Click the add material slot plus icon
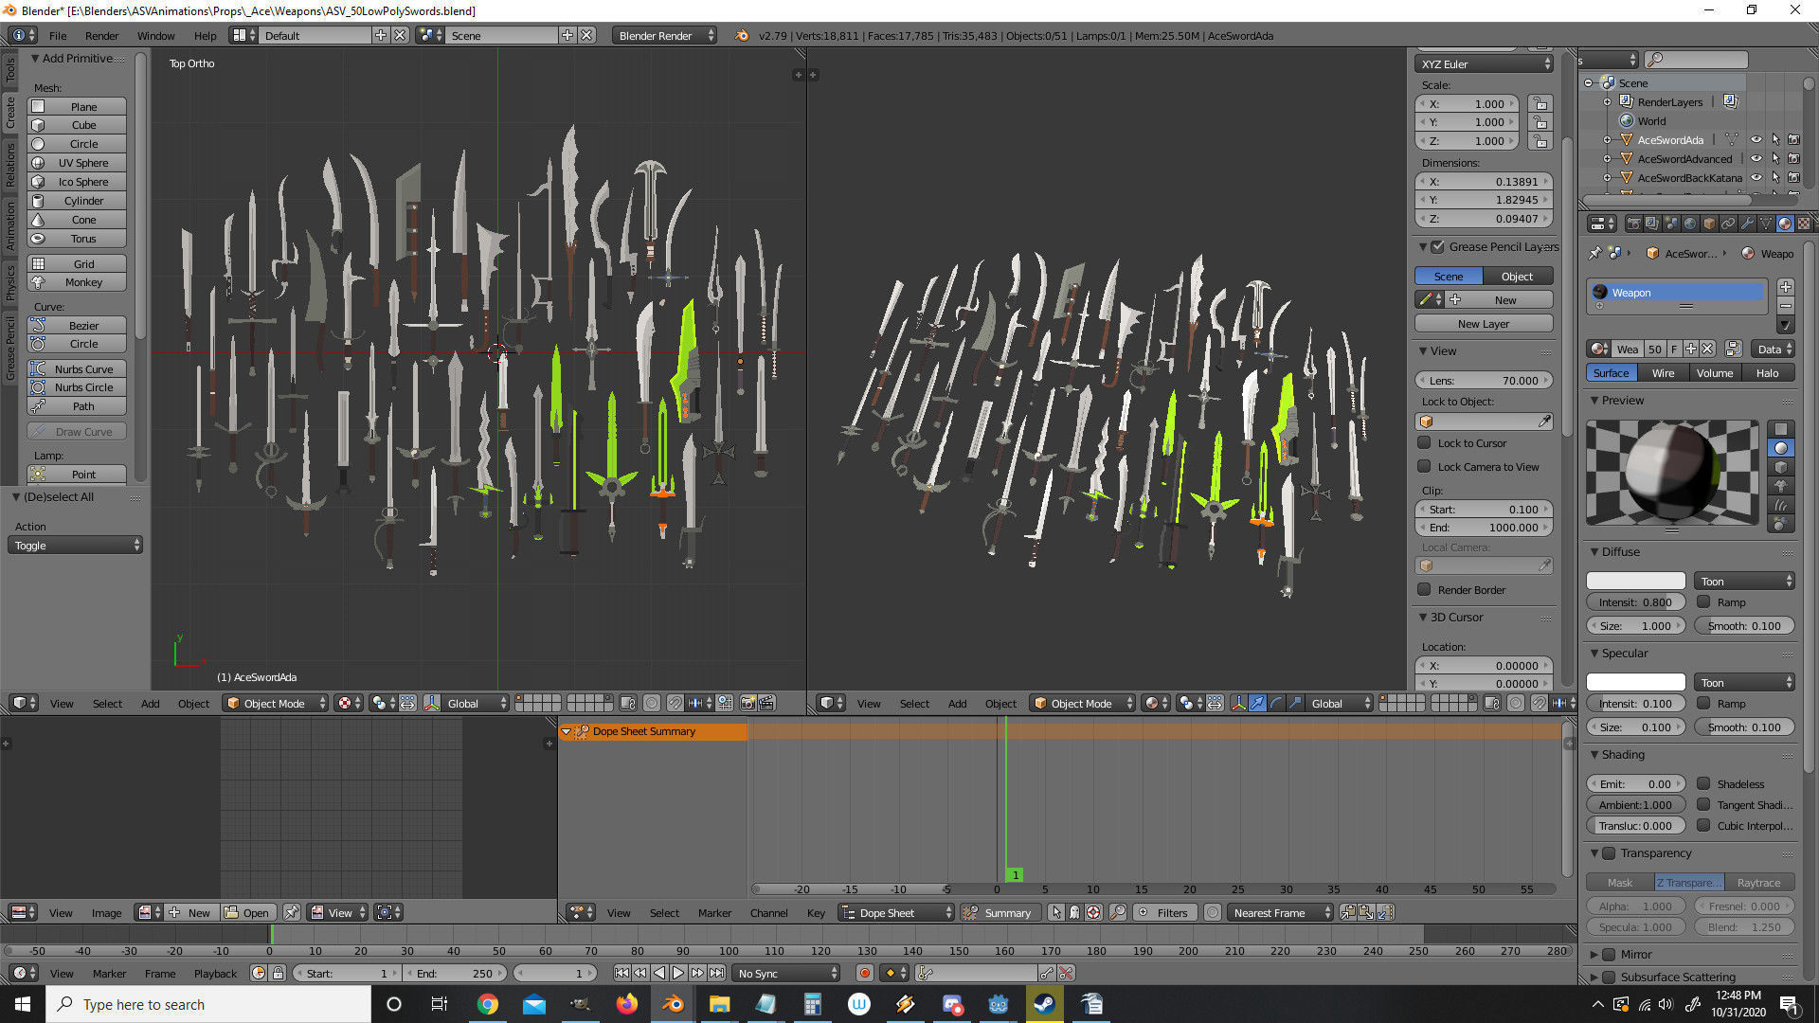This screenshot has height=1023, width=1819. click(1785, 287)
